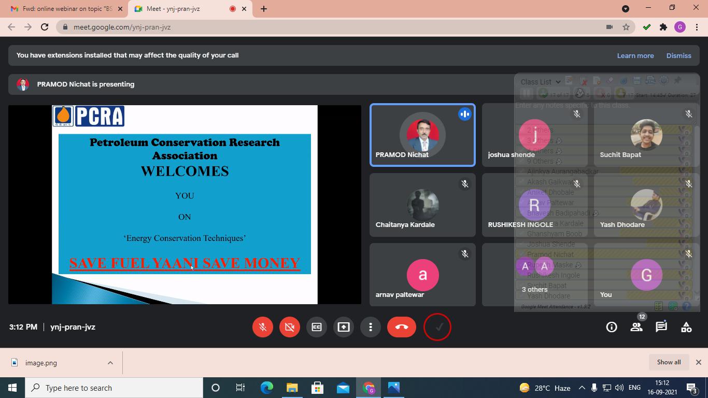Open downloaded image.png file
The height and width of the screenshot is (398, 708).
(40, 363)
